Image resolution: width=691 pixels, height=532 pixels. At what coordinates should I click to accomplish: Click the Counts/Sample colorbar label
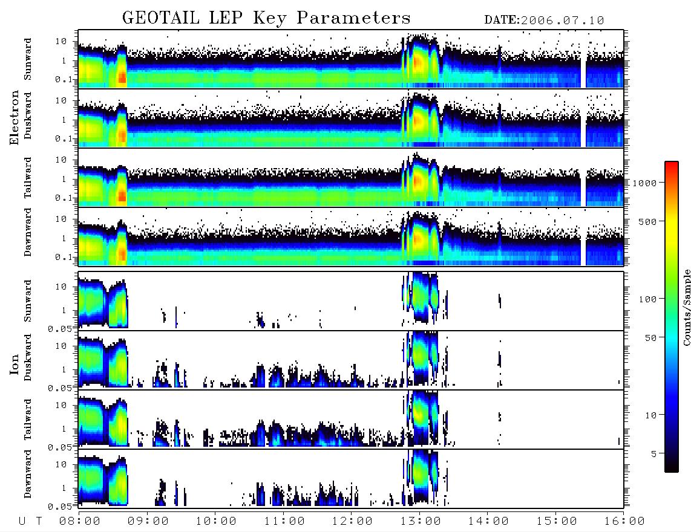(687, 307)
